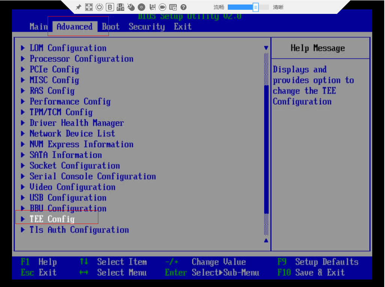Screen dimensions: 385x287
Task: Select BBU Configuration entry
Action: click(68, 209)
